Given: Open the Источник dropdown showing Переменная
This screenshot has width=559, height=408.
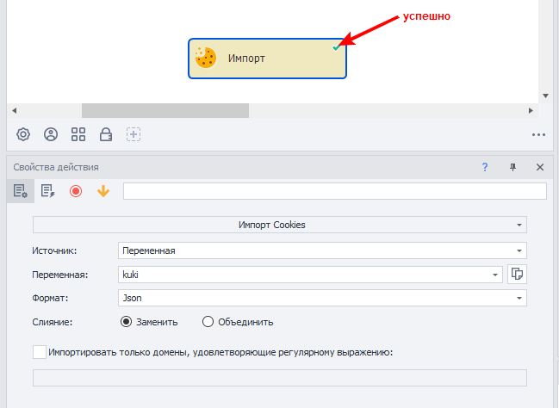Looking at the screenshot, I should tap(322, 250).
